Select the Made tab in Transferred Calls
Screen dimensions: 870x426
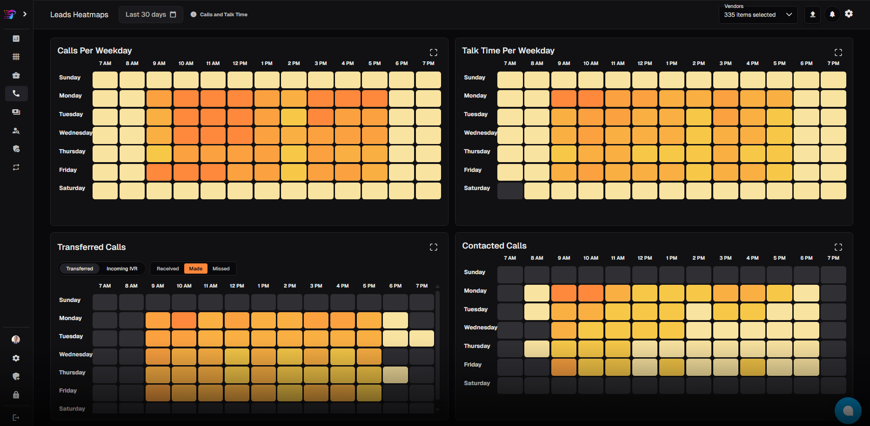196,269
